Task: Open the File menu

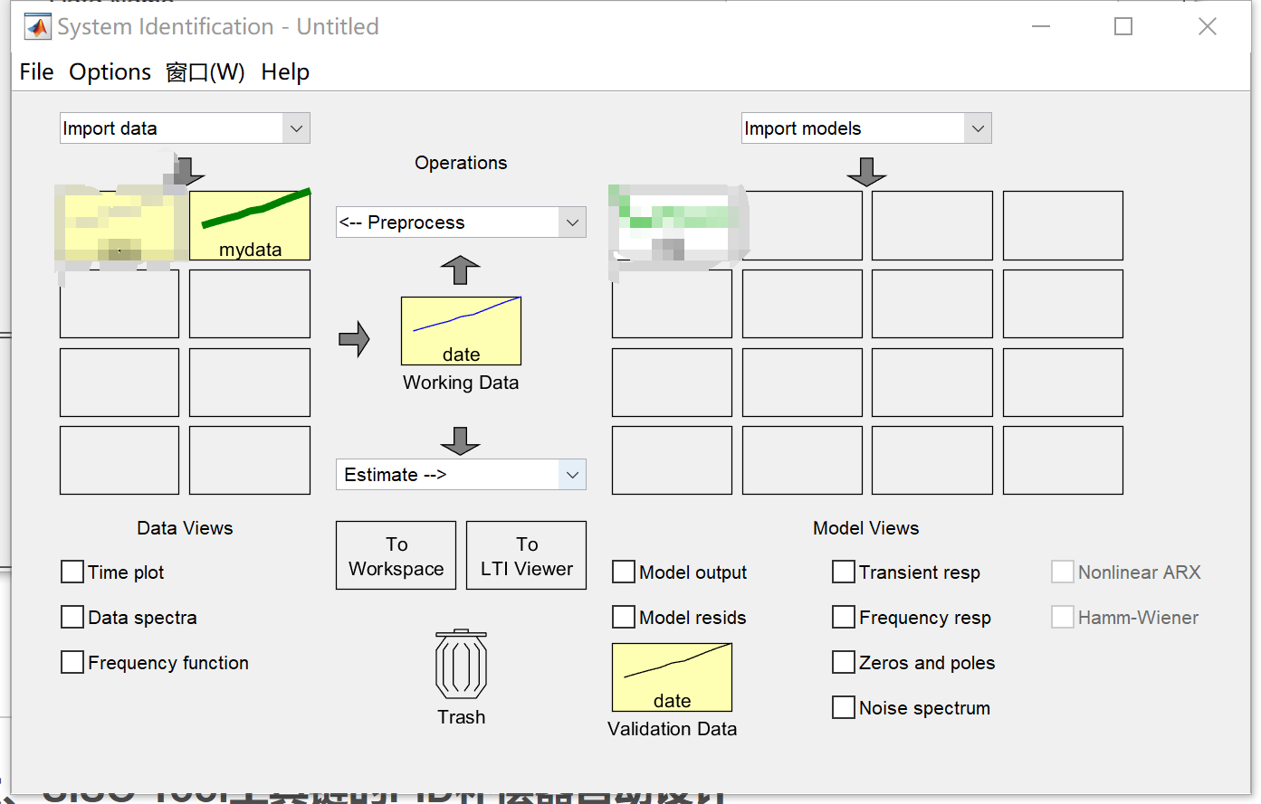Action: tap(36, 71)
